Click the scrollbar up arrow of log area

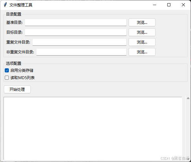click(x=188, y=98)
